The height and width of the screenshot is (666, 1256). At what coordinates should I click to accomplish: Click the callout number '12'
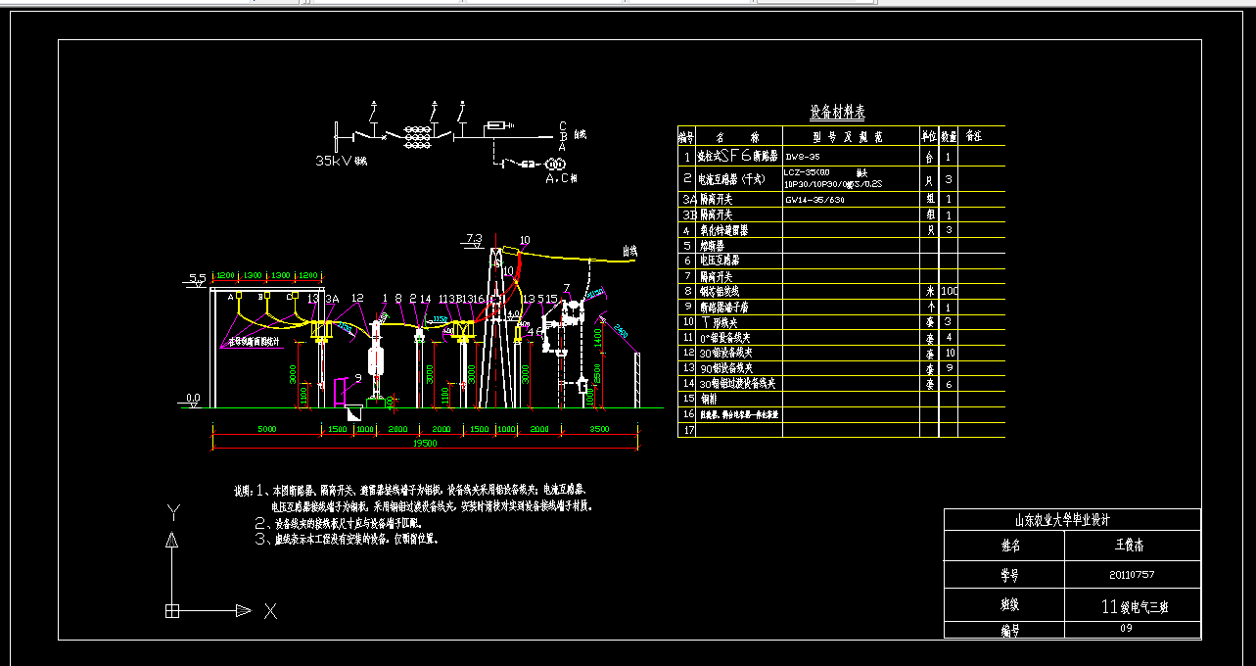tap(357, 298)
